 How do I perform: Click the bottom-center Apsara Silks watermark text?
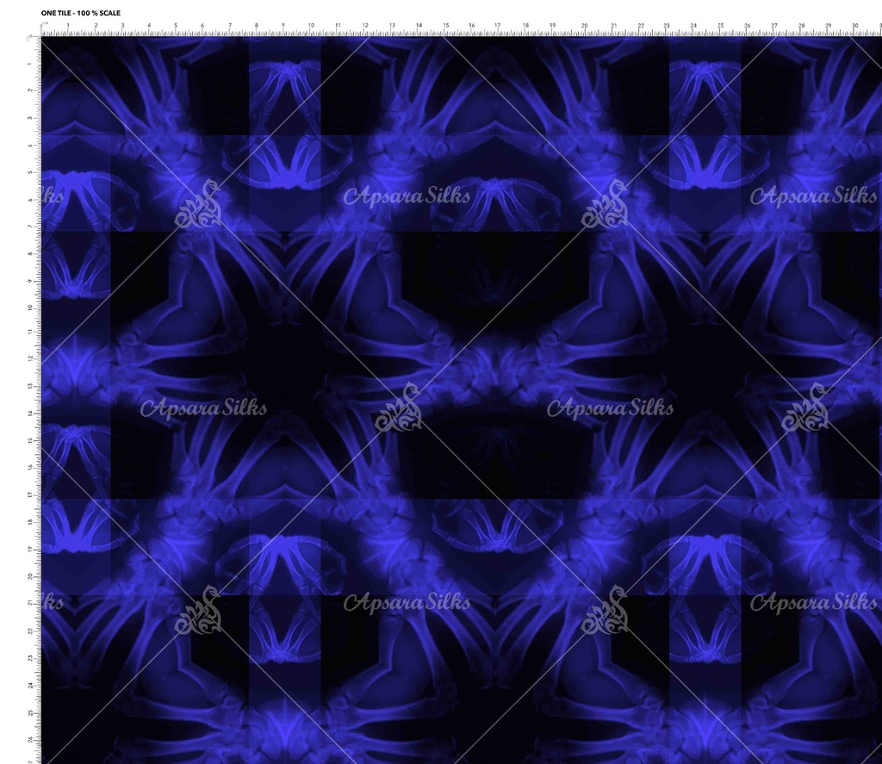(407, 602)
